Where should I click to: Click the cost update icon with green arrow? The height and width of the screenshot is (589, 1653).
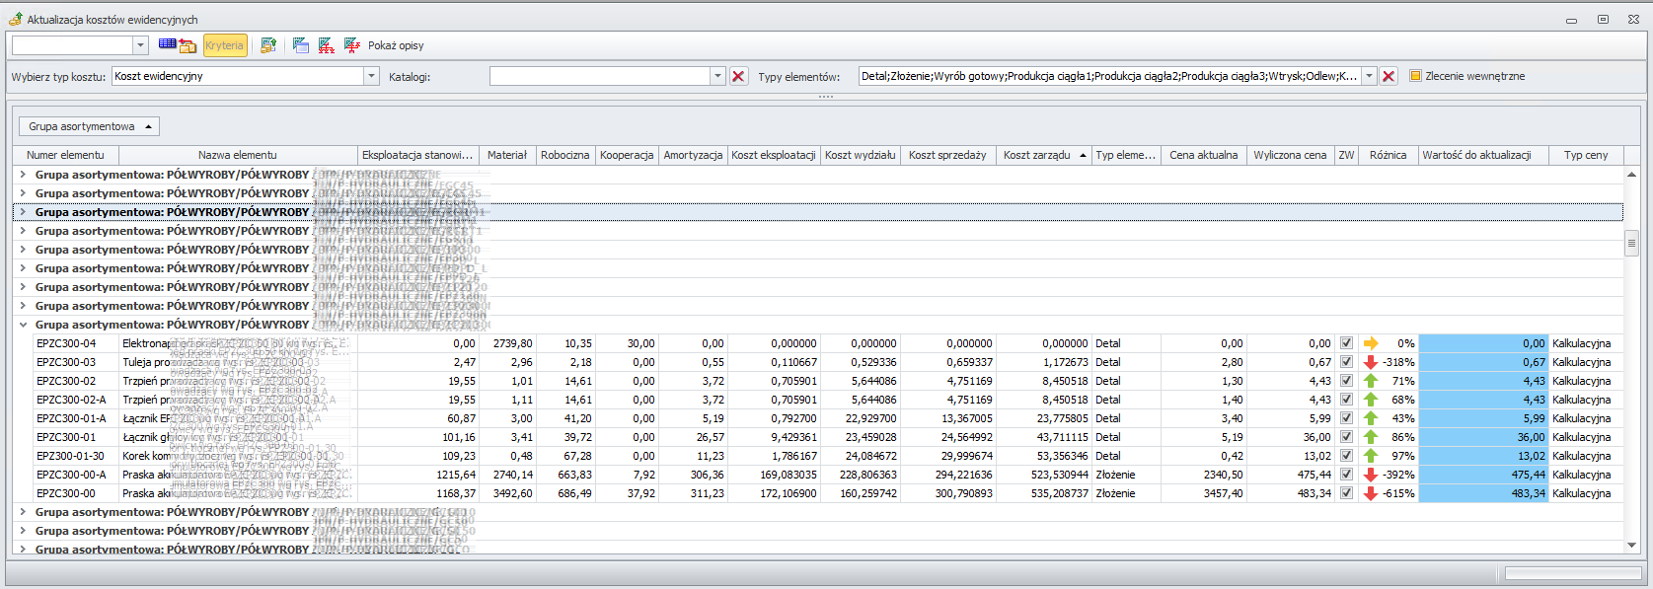click(x=267, y=45)
